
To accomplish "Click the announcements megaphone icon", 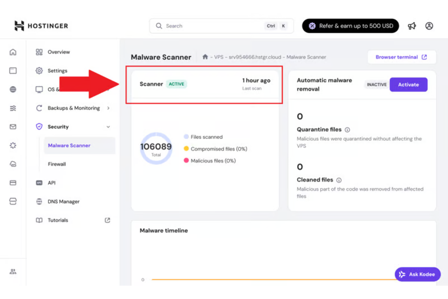I will [x=412, y=26].
